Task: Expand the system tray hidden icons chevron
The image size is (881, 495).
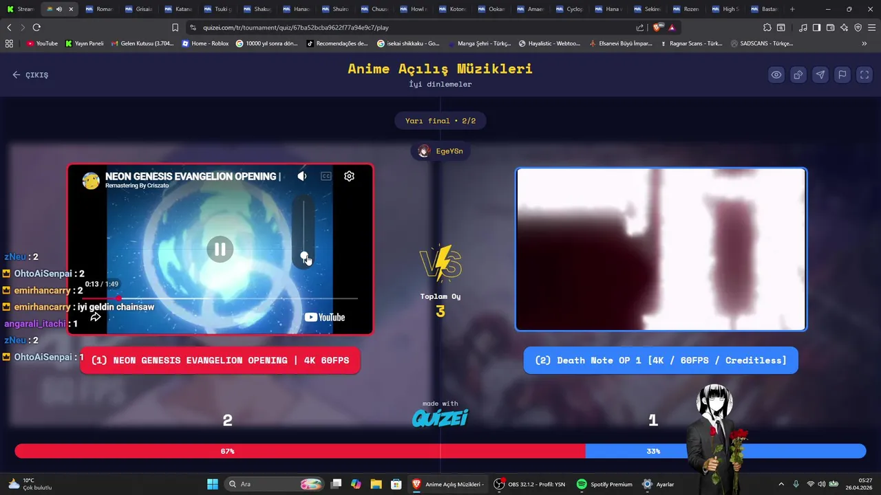Action: pyautogui.click(x=781, y=484)
